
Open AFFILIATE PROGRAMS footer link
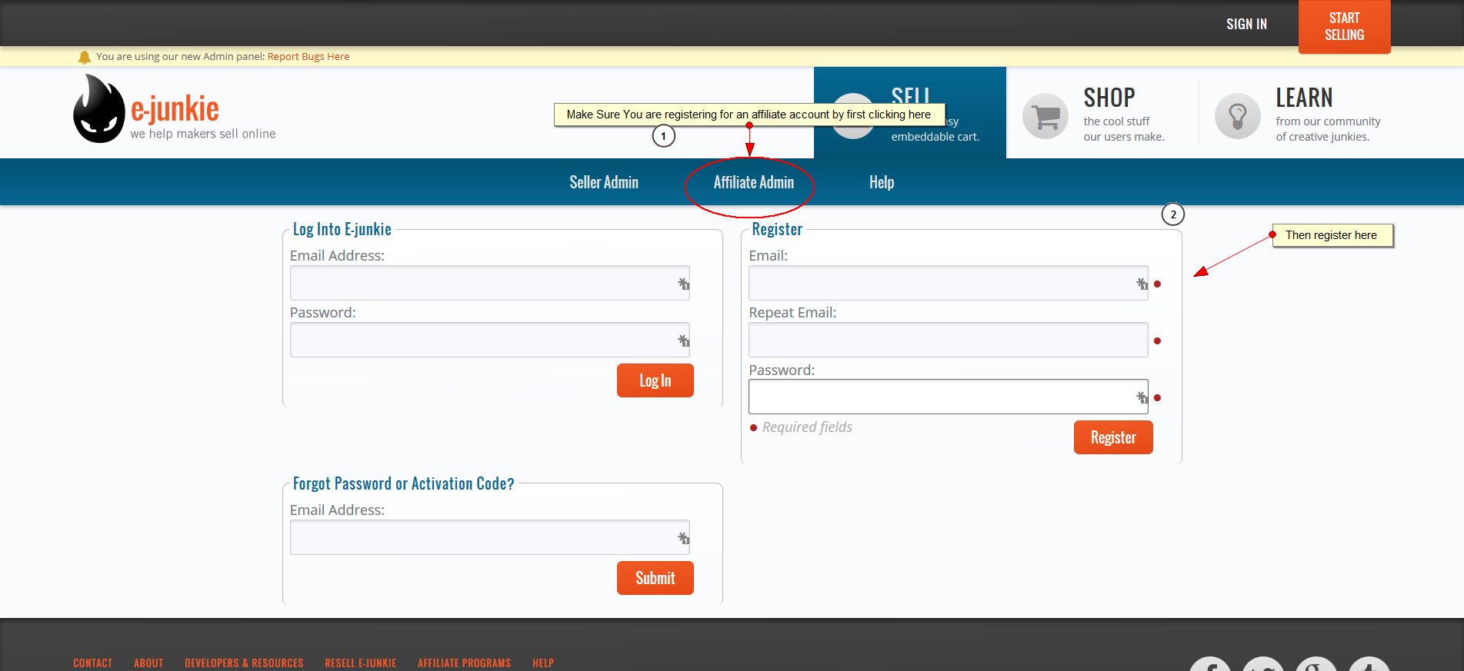tap(464, 663)
